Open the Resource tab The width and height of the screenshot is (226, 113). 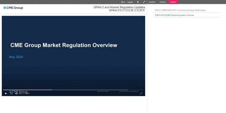pyautogui.click(x=163, y=2)
